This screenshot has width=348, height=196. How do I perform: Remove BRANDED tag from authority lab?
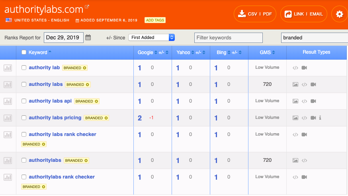(84, 68)
